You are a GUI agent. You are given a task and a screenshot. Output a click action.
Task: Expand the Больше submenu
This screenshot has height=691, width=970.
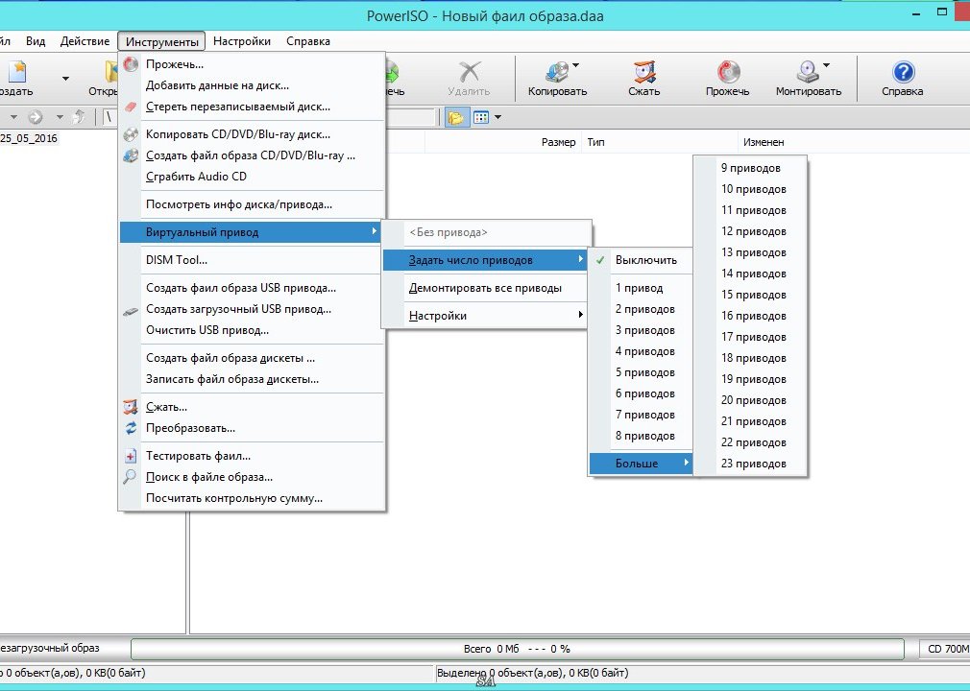[641, 464]
